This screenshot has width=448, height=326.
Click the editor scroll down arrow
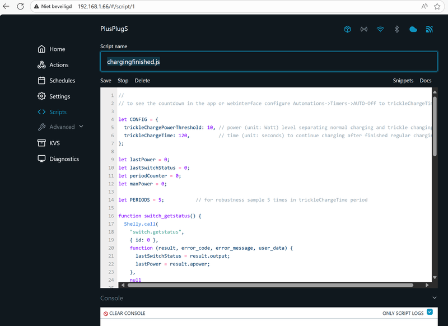coord(435,277)
